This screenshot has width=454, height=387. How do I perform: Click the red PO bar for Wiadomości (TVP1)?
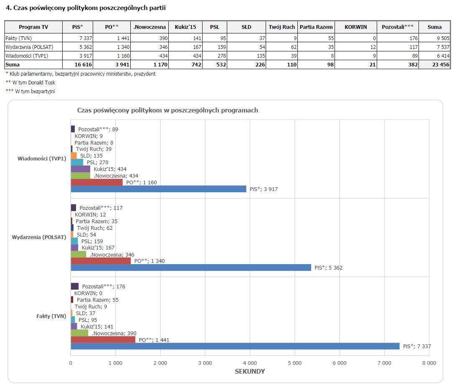pos(97,182)
